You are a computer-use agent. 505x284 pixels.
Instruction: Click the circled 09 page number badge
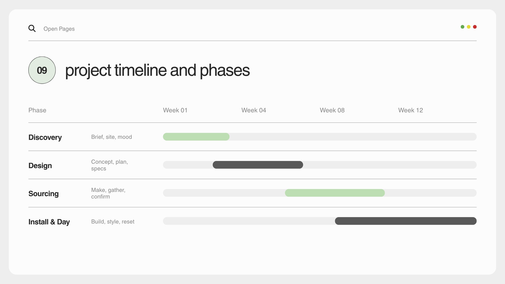pos(42,70)
